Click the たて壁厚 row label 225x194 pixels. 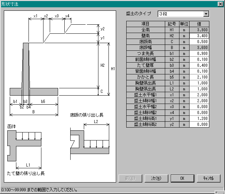(x=146, y=65)
